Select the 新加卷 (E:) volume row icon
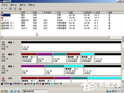This screenshot has width=124, height=93. [x=2, y=23]
